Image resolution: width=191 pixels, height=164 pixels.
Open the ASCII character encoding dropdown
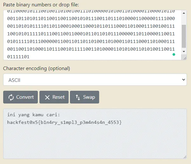[95, 80]
